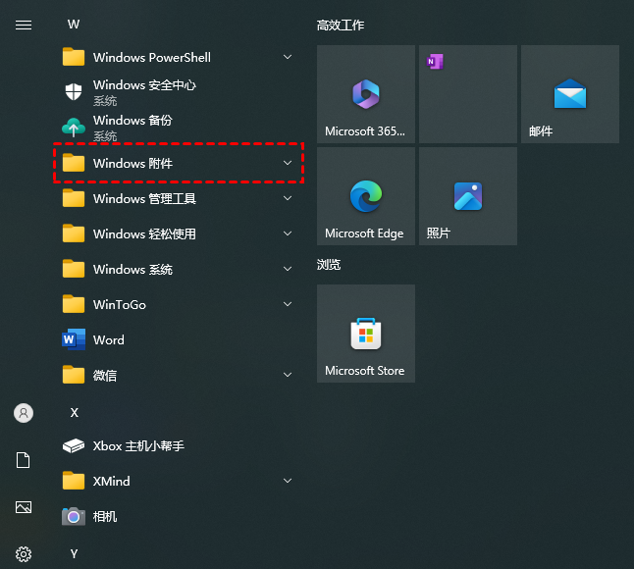Expand Windows PowerShell folder chevron
The height and width of the screenshot is (569, 634).
tap(288, 57)
